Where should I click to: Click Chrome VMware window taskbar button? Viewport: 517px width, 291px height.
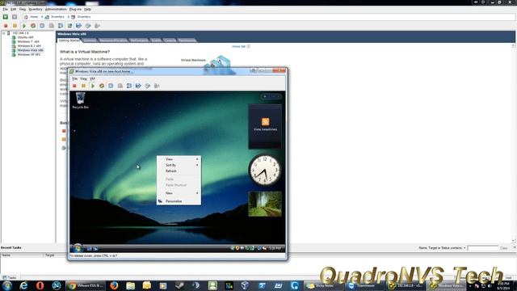85,285
